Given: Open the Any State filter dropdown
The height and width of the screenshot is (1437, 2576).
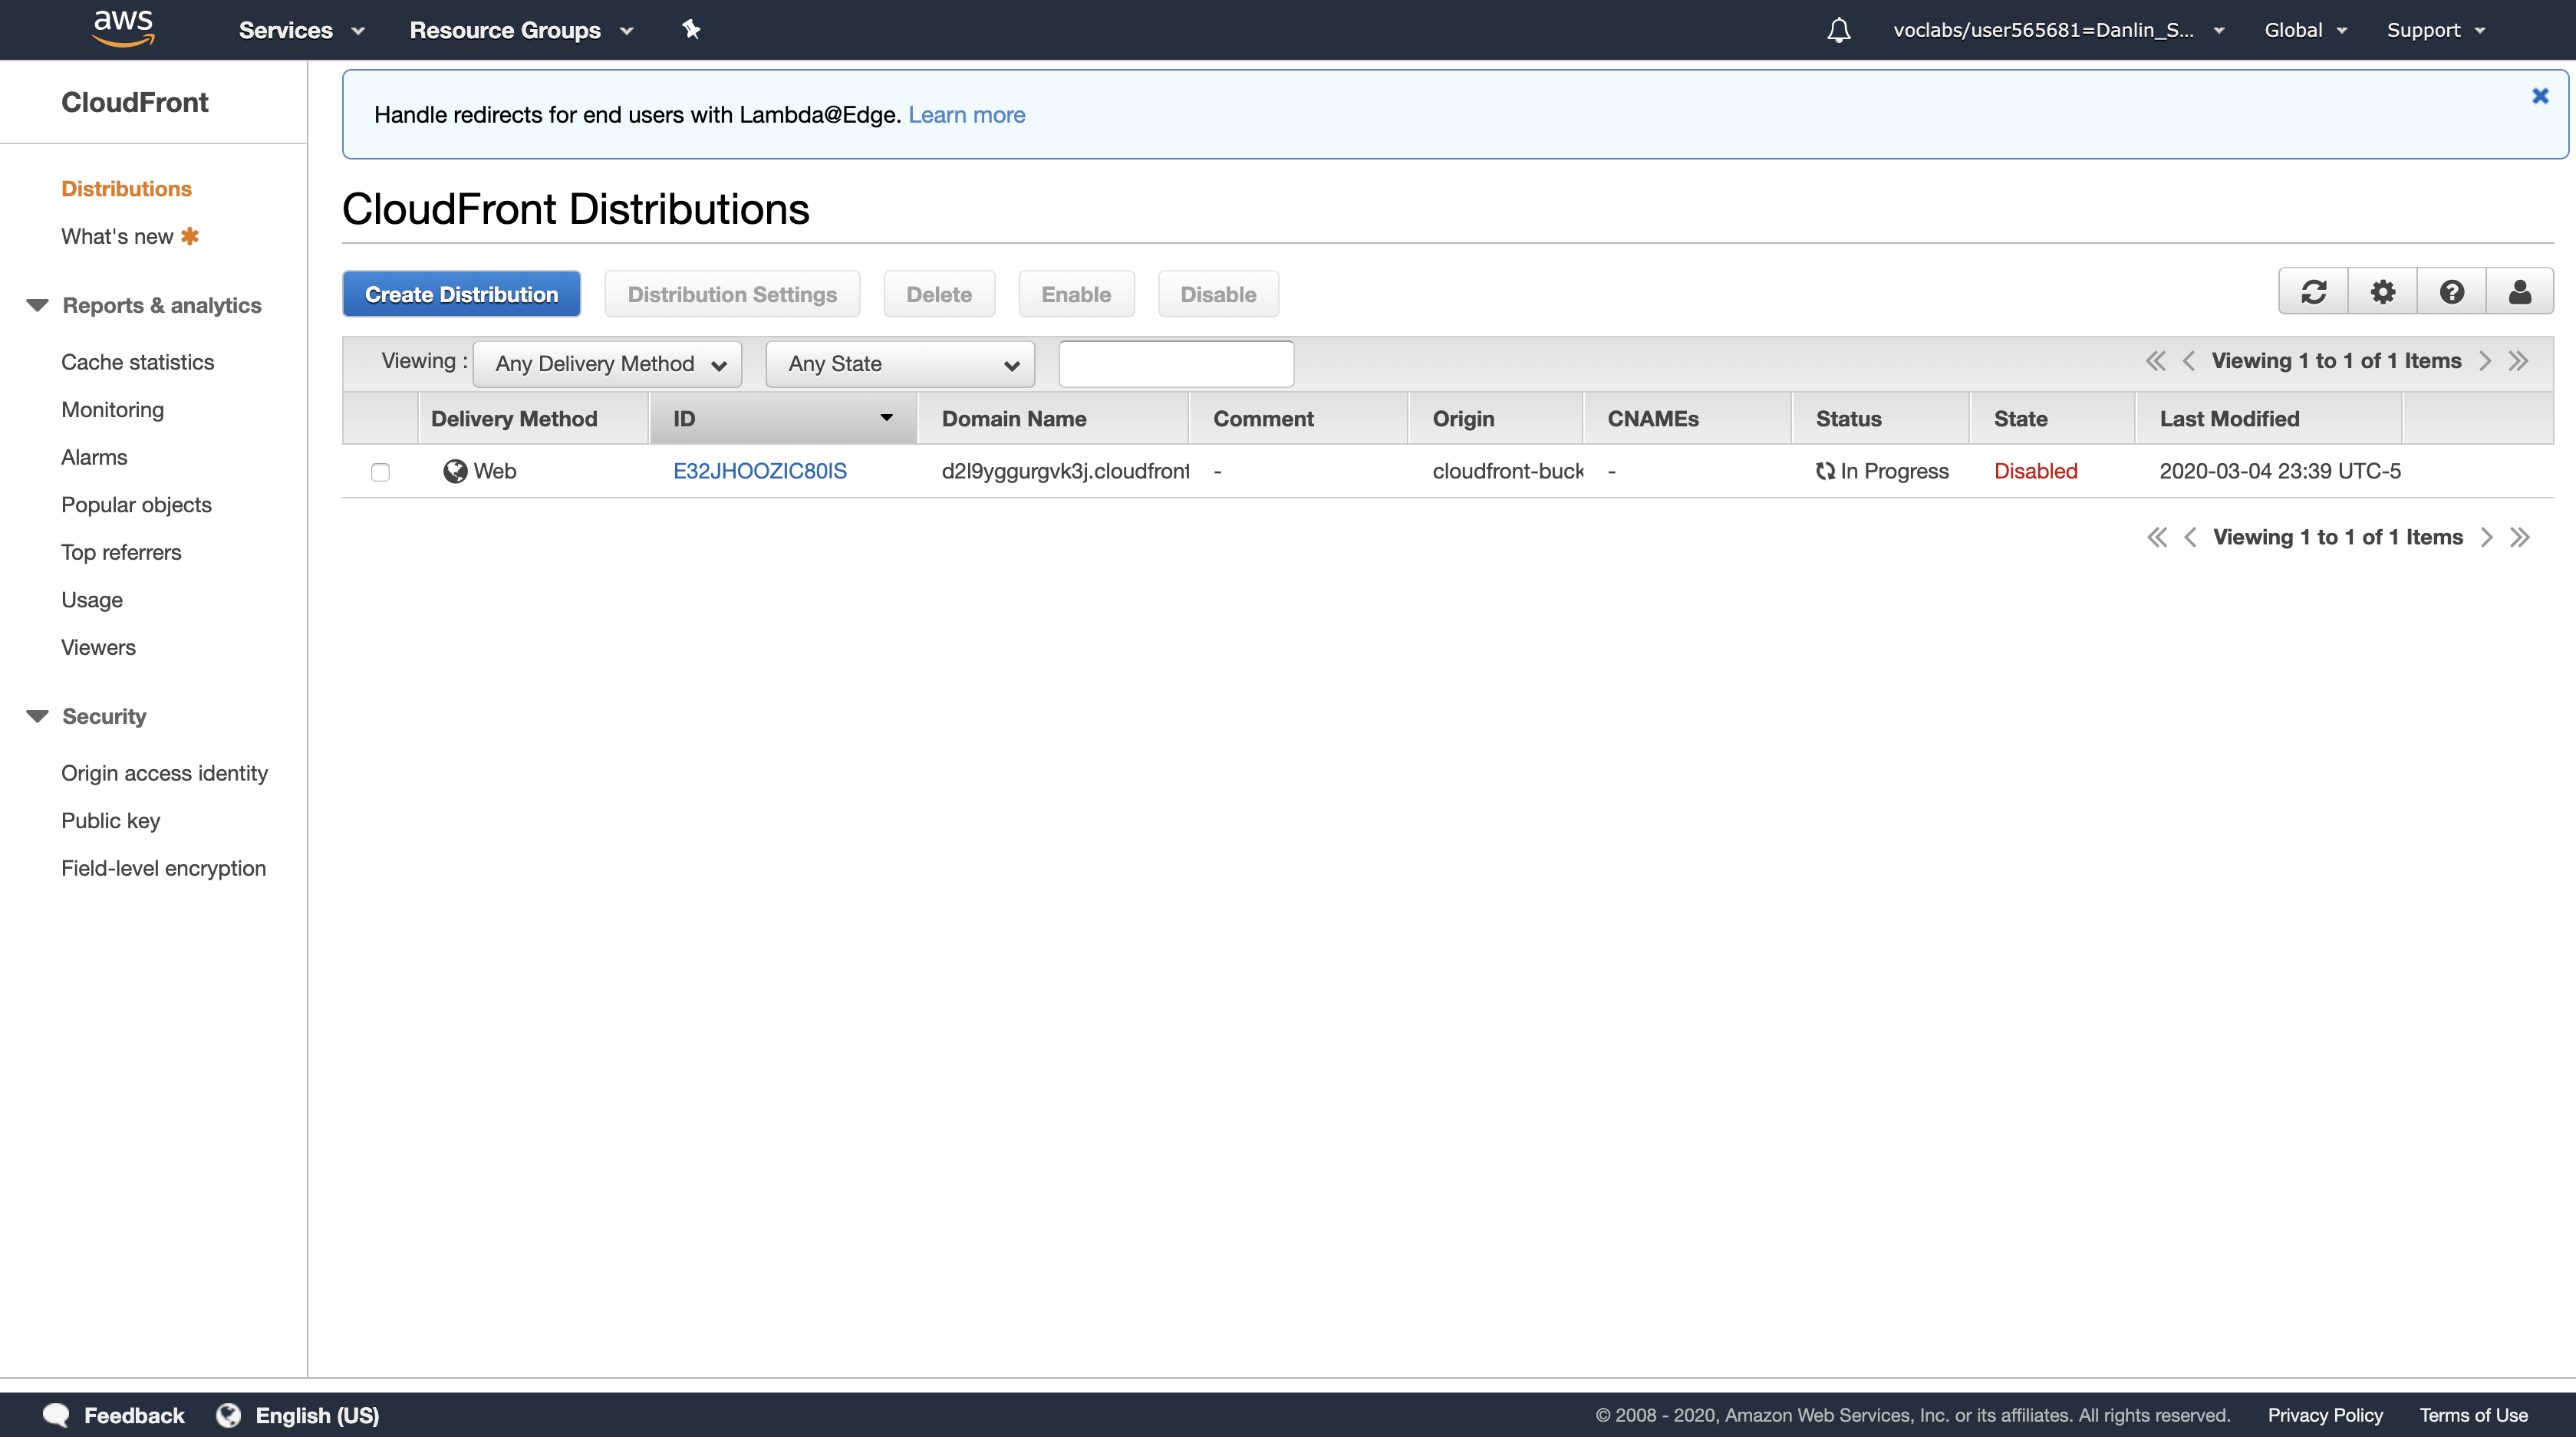Looking at the screenshot, I should pyautogui.click(x=900, y=363).
